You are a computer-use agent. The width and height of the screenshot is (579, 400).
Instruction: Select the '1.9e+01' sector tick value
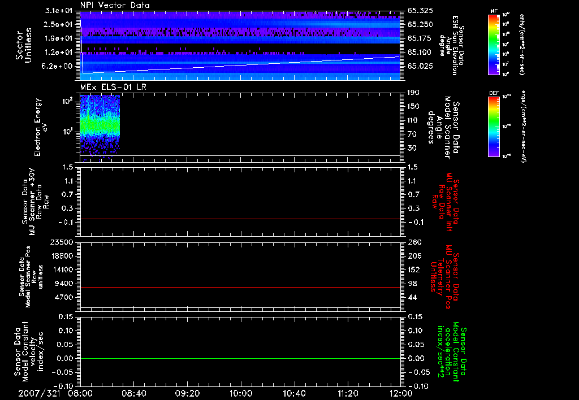coord(58,38)
